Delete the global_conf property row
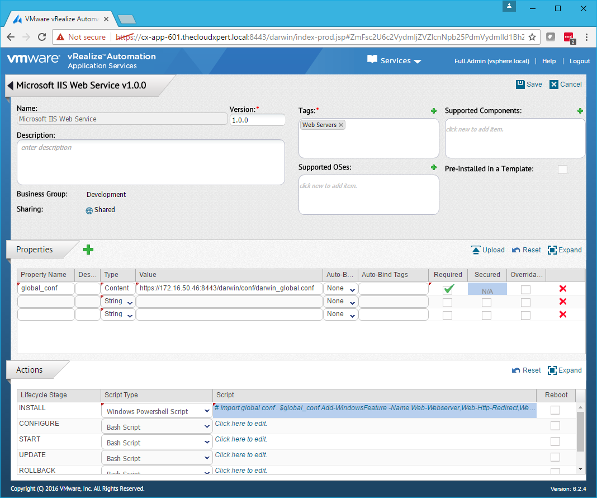Screen dimensions: 597x498 (x=563, y=289)
